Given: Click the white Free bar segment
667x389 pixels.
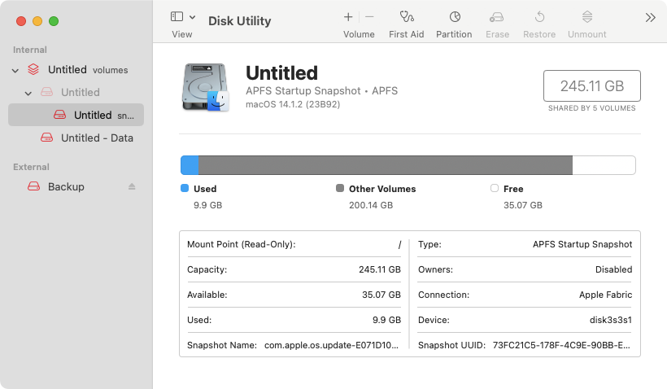Looking at the screenshot, I should coord(604,165).
